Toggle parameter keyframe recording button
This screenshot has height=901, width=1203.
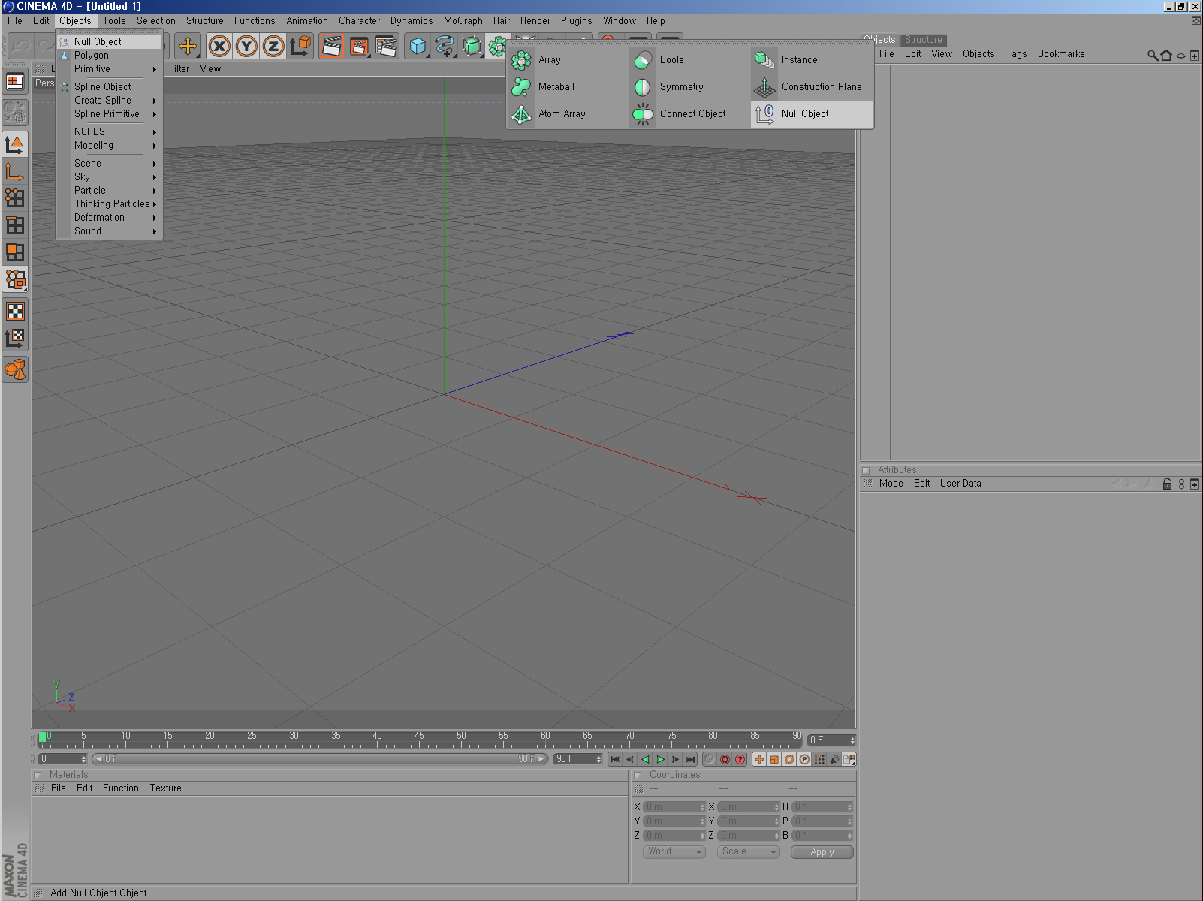coord(804,759)
